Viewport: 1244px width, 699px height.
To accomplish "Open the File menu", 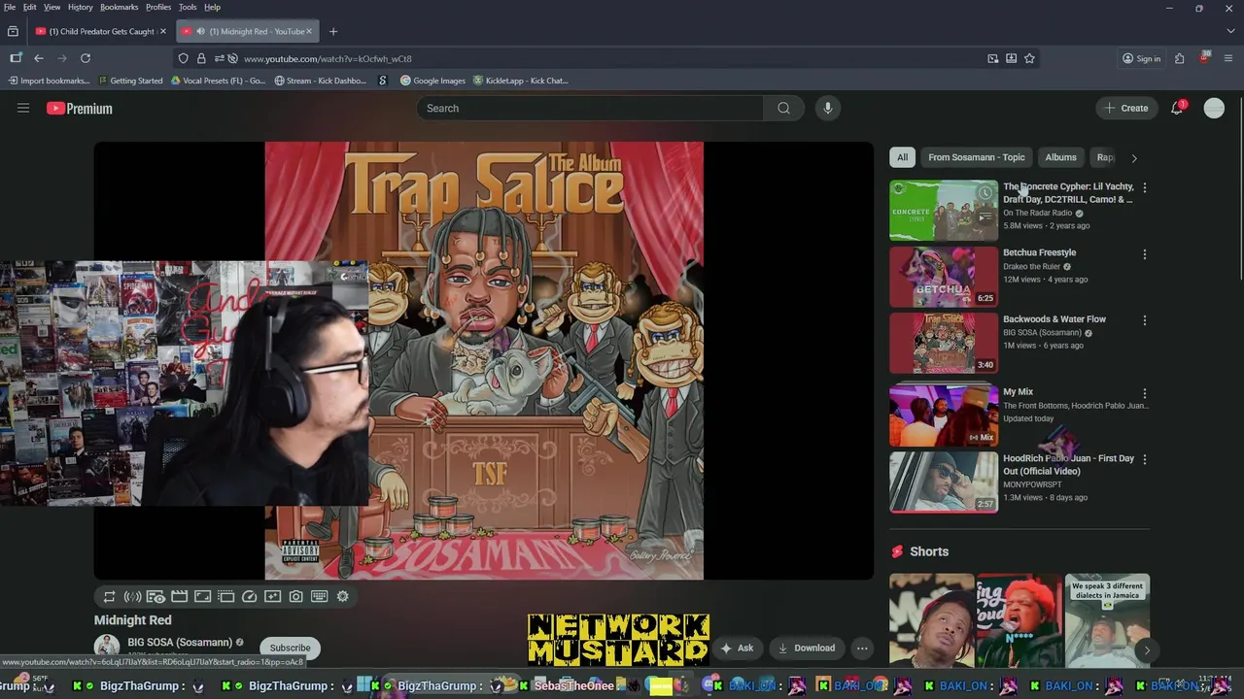I will (10, 7).
